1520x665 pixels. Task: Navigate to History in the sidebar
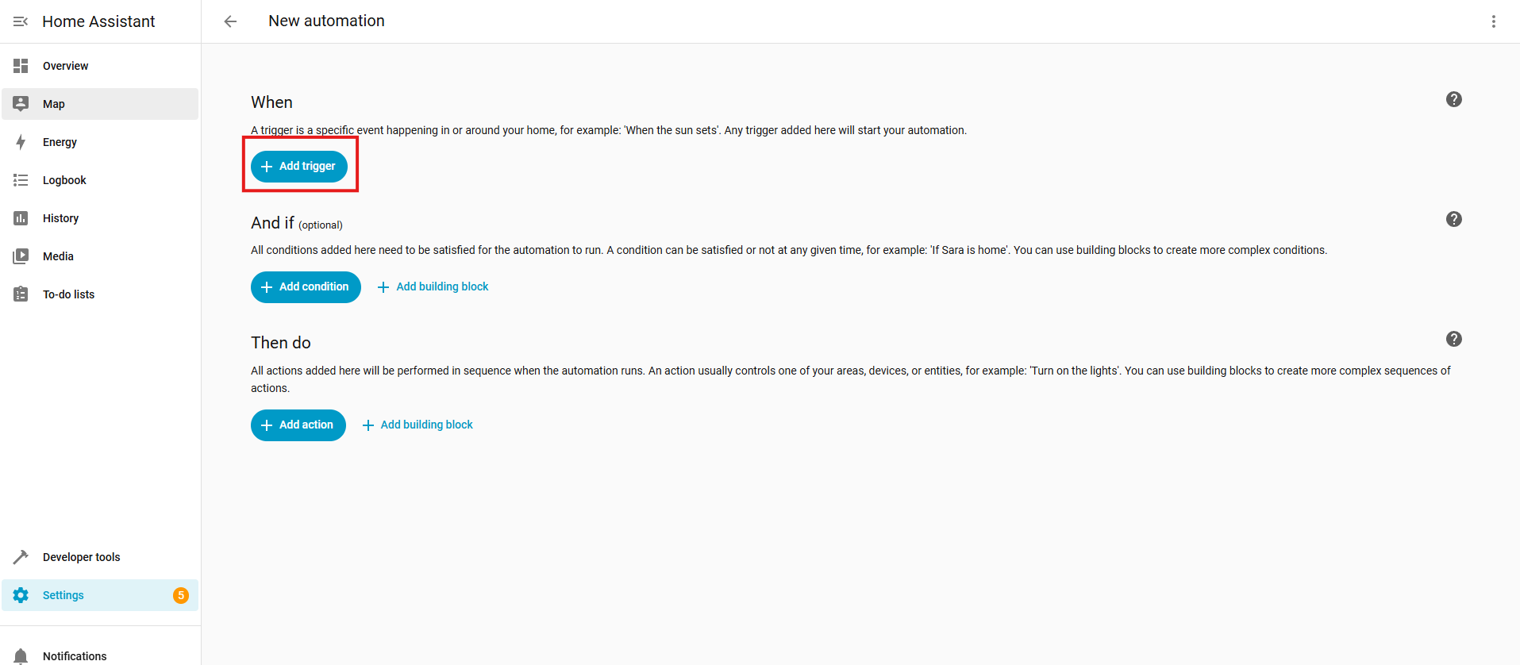pos(60,218)
